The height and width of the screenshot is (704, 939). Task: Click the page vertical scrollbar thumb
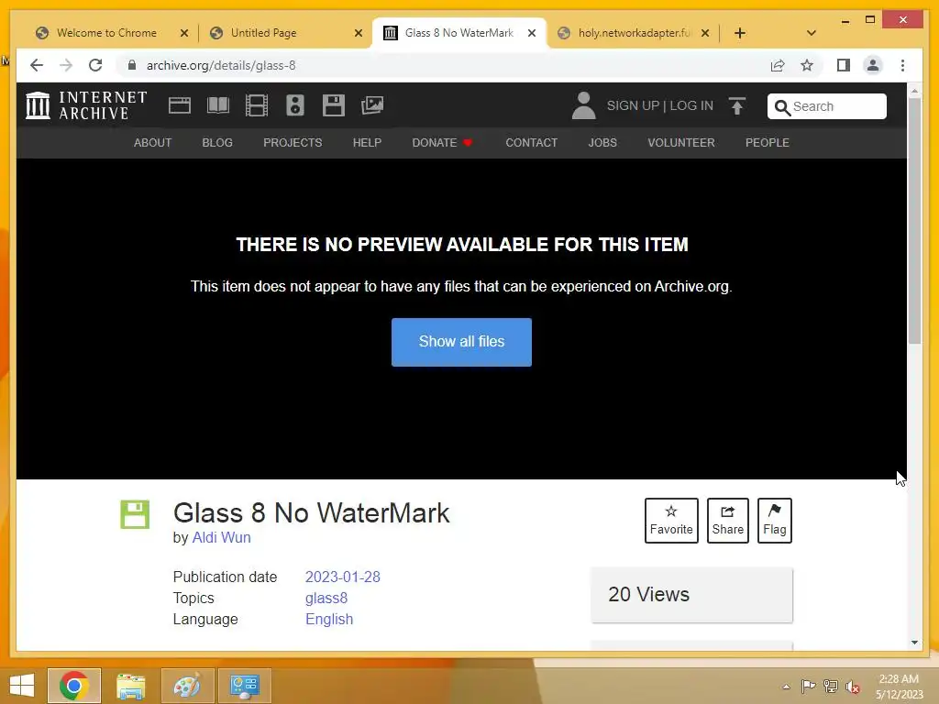pyautogui.click(x=914, y=221)
